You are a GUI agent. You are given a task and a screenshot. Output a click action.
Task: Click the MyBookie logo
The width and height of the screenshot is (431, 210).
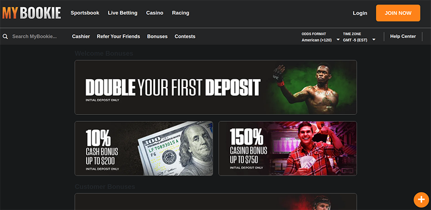tap(32, 13)
